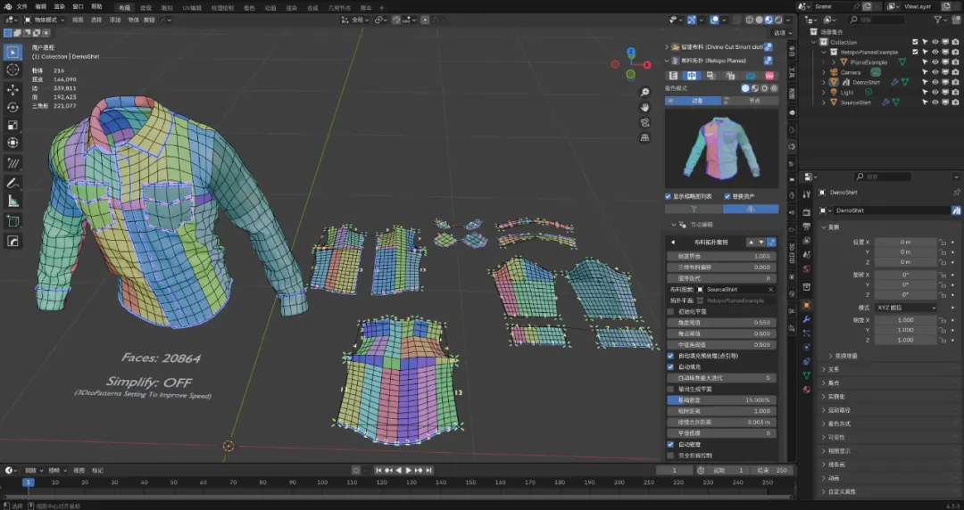The width and height of the screenshot is (964, 510).
Task: Click the viewport zoom magnifier icon
Action: point(644,93)
